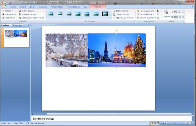Open the Вставка ribbon tab
This screenshot has width=196, height=126.
tap(23, 6)
